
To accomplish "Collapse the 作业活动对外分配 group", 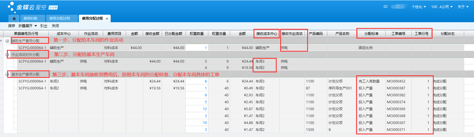I will (7, 55).
